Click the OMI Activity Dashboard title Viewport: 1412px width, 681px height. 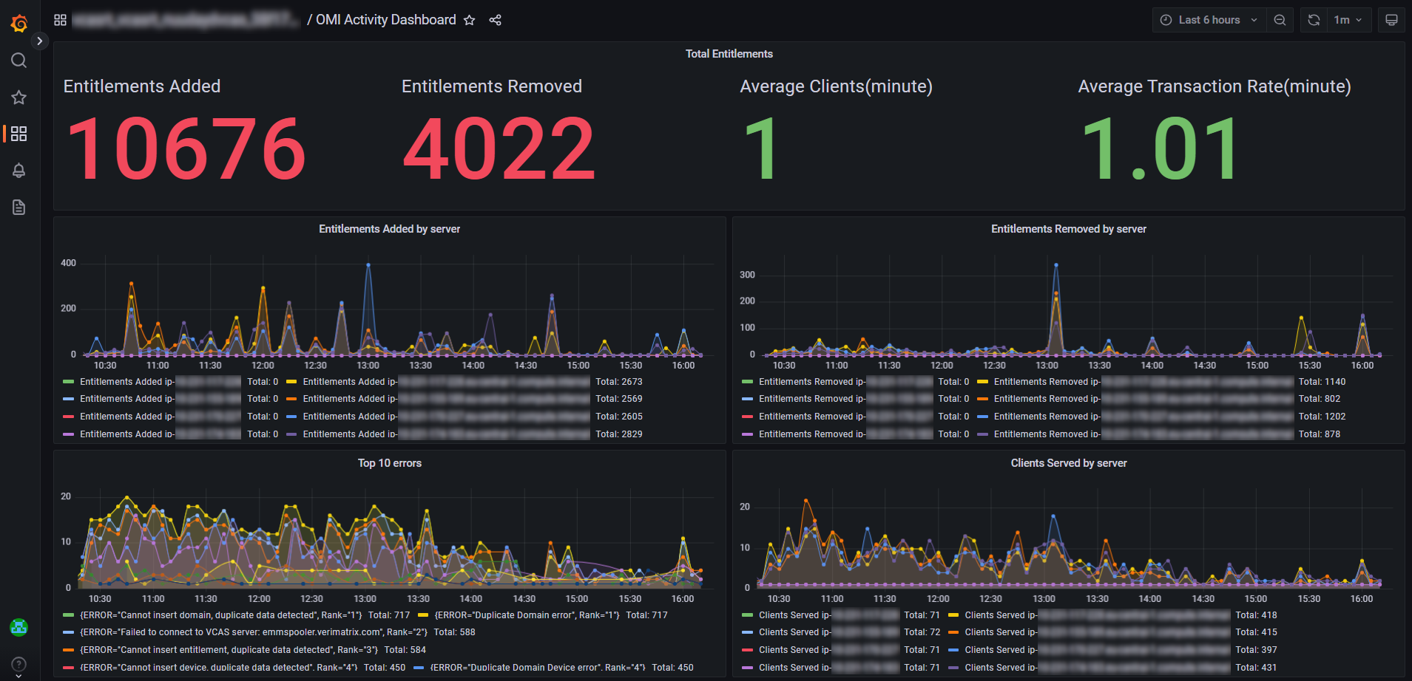click(x=386, y=20)
